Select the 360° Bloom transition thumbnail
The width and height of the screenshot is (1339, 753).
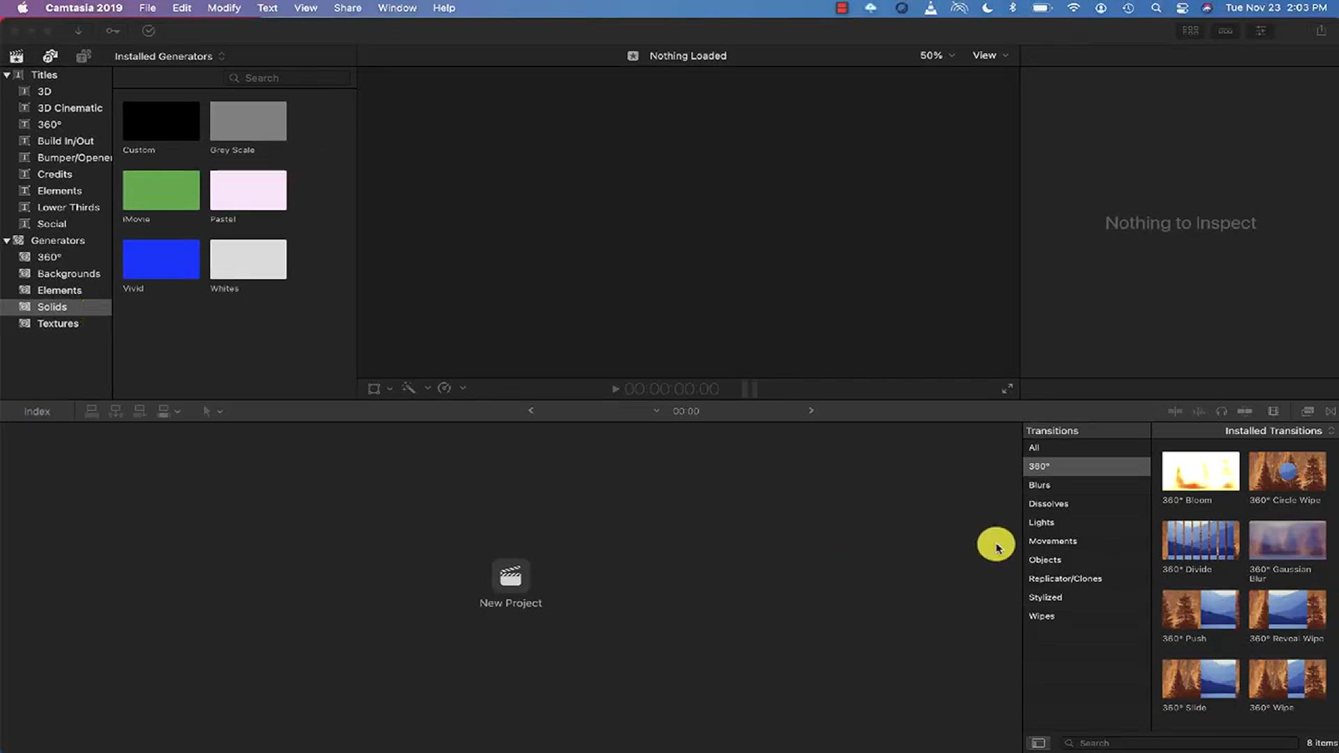(1200, 471)
